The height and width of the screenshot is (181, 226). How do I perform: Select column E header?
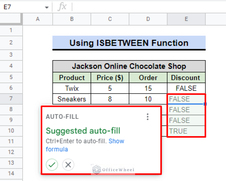pos(186,19)
